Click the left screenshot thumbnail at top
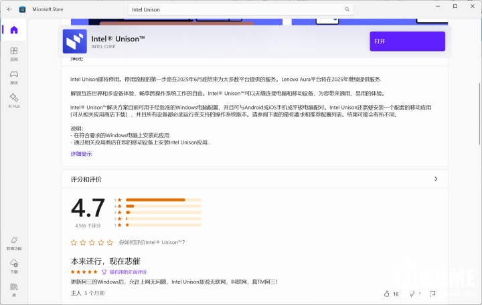 point(177,22)
